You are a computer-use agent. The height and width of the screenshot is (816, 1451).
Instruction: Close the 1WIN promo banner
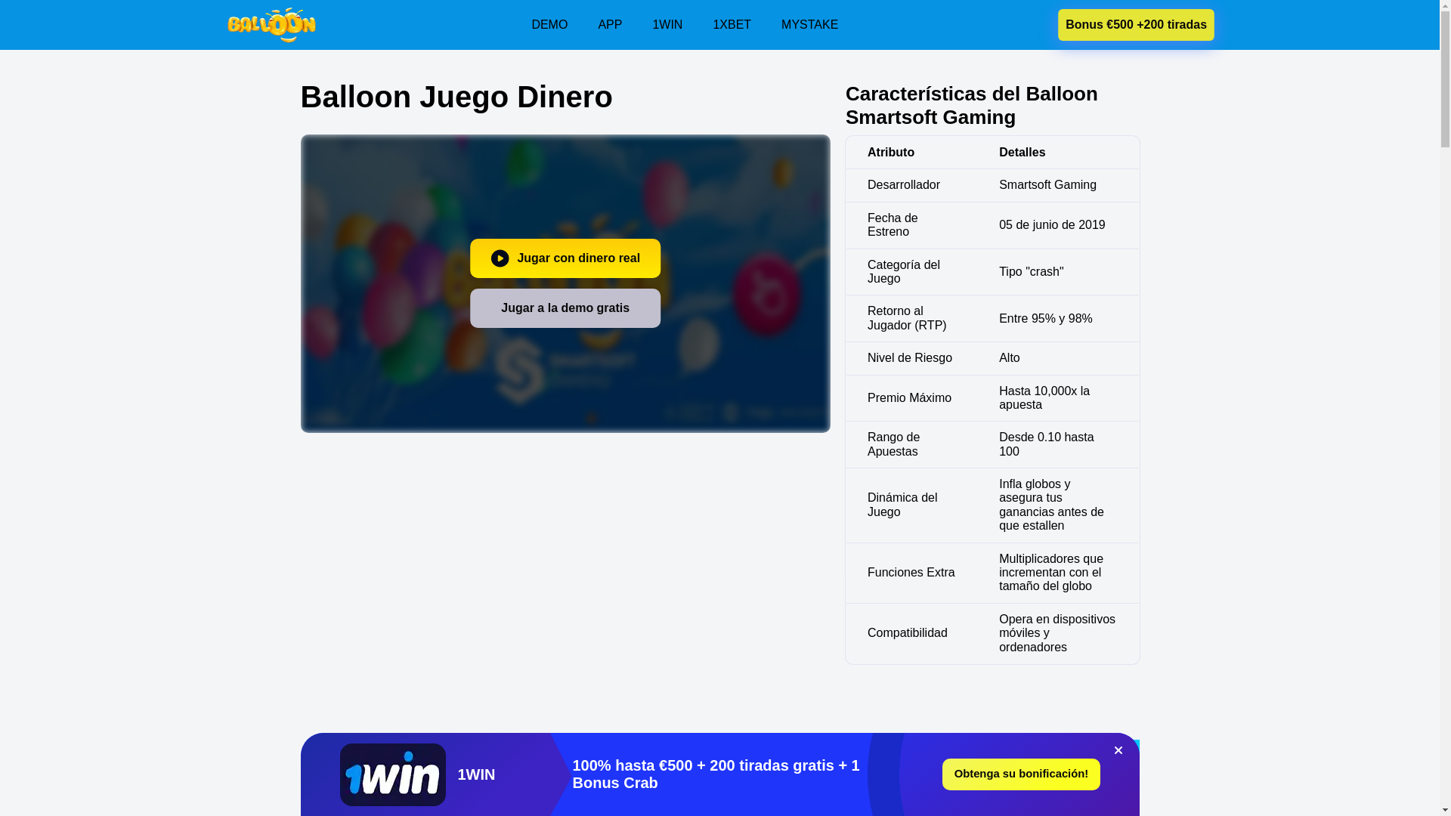[x=1118, y=750]
